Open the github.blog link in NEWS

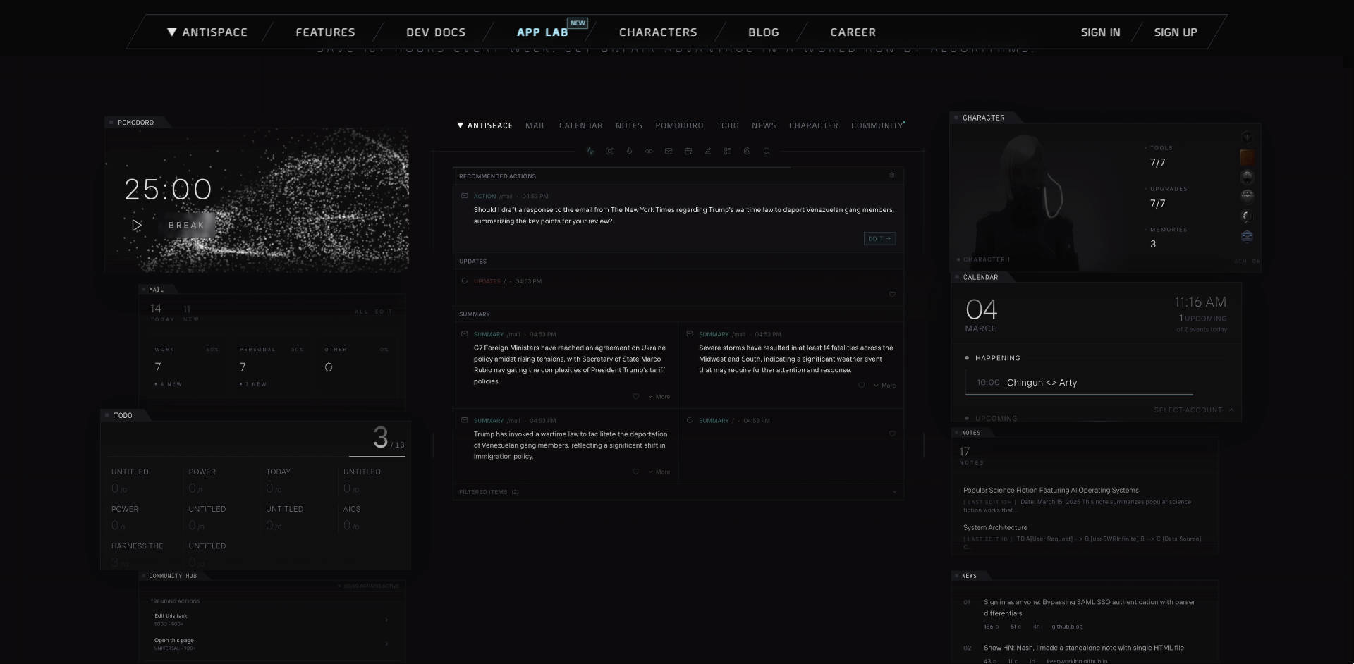pyautogui.click(x=1067, y=627)
